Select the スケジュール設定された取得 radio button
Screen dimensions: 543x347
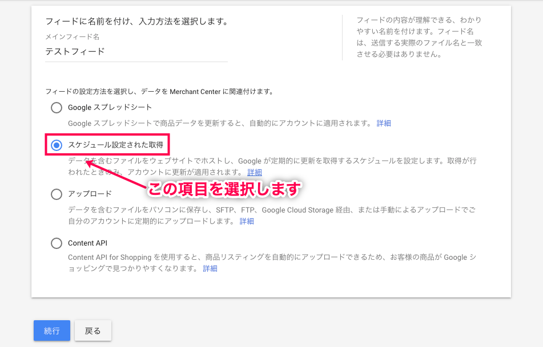(57, 145)
